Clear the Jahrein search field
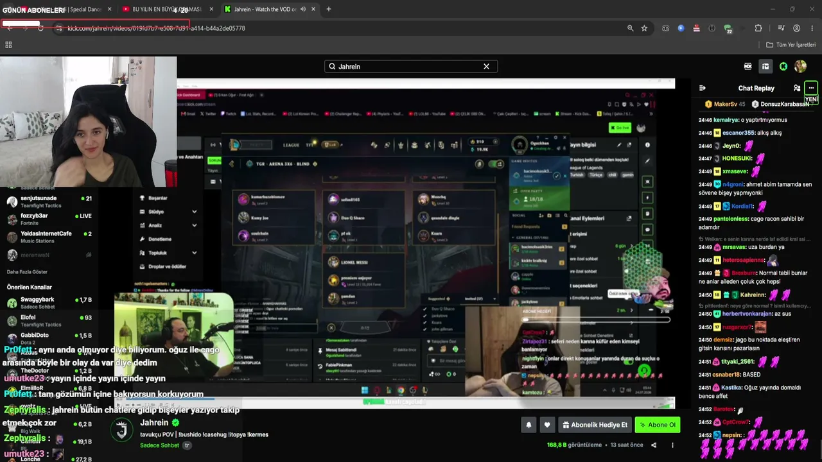 [486, 66]
